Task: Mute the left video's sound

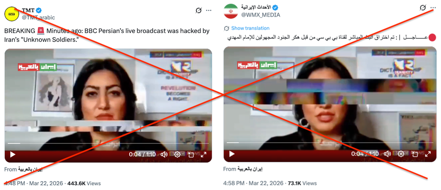Action: tap(164, 154)
